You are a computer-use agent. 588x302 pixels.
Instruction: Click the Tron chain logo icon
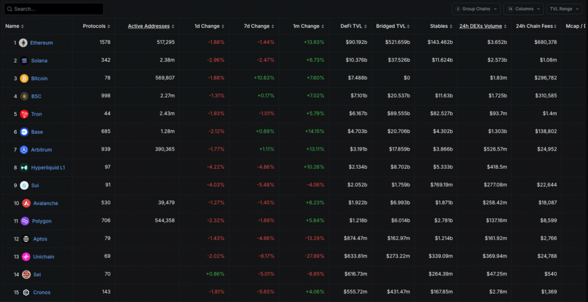click(24, 114)
